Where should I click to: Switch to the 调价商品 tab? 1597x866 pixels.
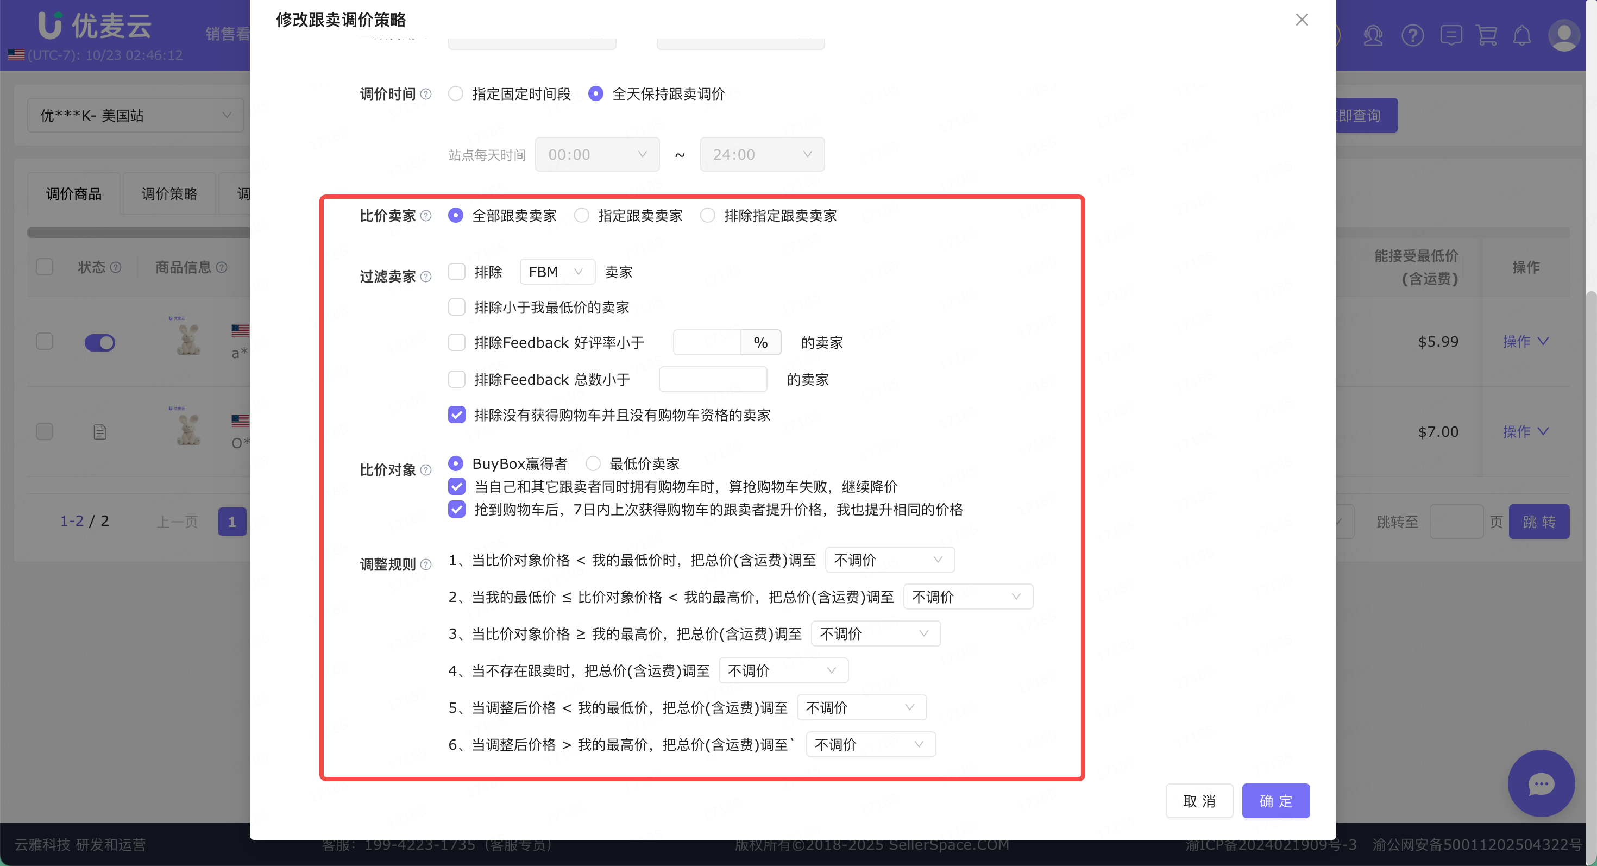point(74,194)
